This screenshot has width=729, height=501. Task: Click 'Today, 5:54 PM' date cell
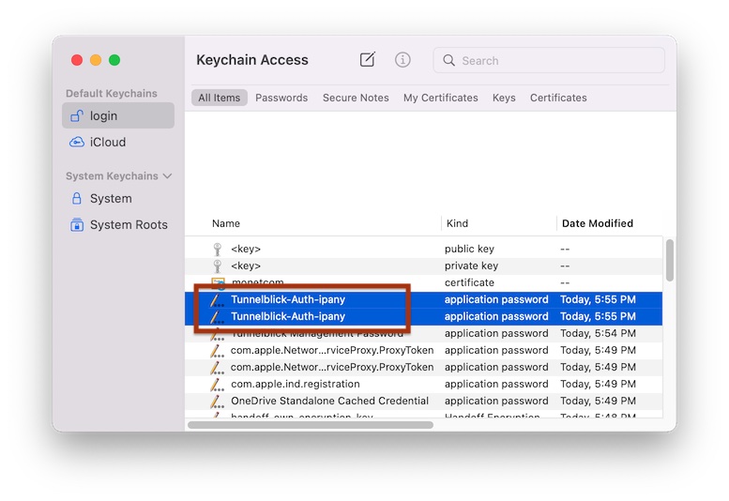click(598, 333)
